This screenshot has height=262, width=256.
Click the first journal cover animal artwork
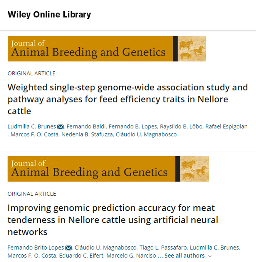tap(192, 49)
